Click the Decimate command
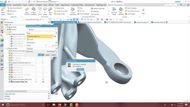Image resolution: width=190 pixels, height=107 pixels. [x=95, y=11]
